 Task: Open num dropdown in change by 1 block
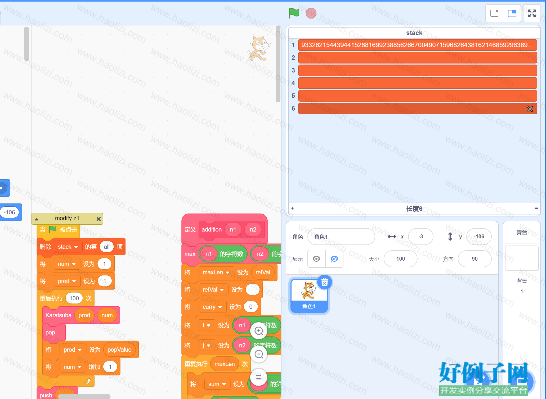[72, 367]
